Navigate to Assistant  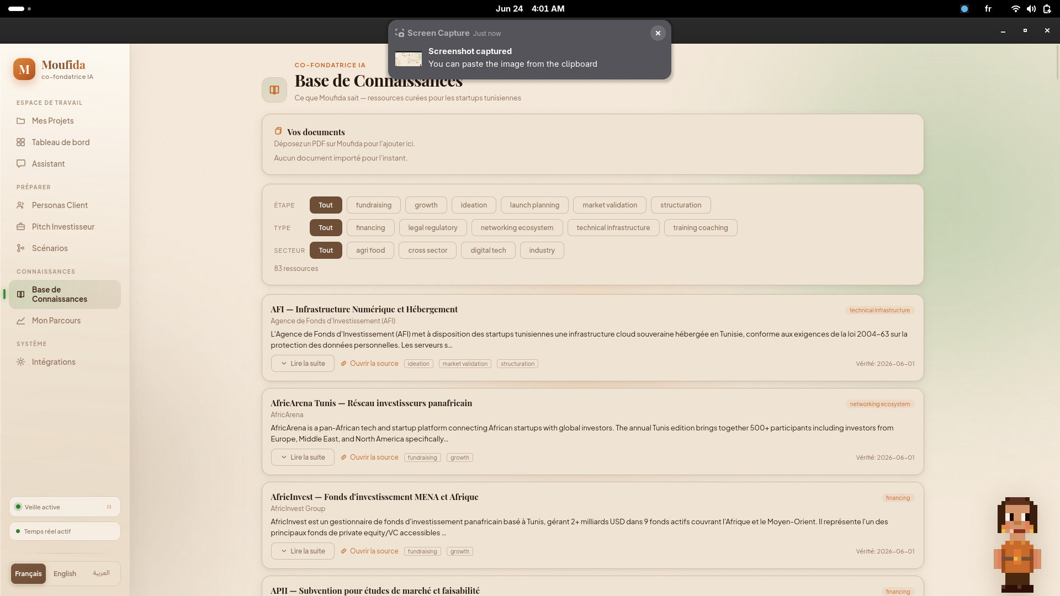[x=65, y=164]
